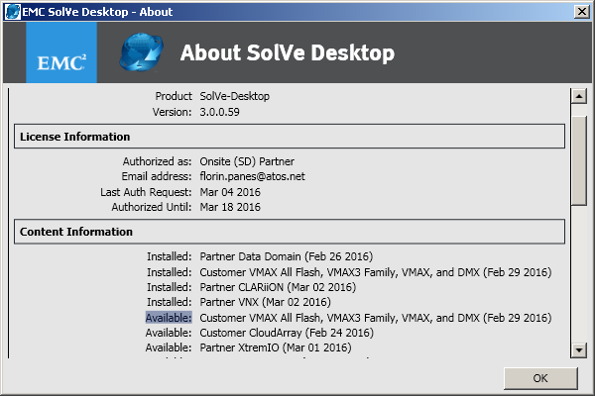This screenshot has width=595, height=396.
Task: Click the SolVe-Desktop product name
Action: coord(234,96)
